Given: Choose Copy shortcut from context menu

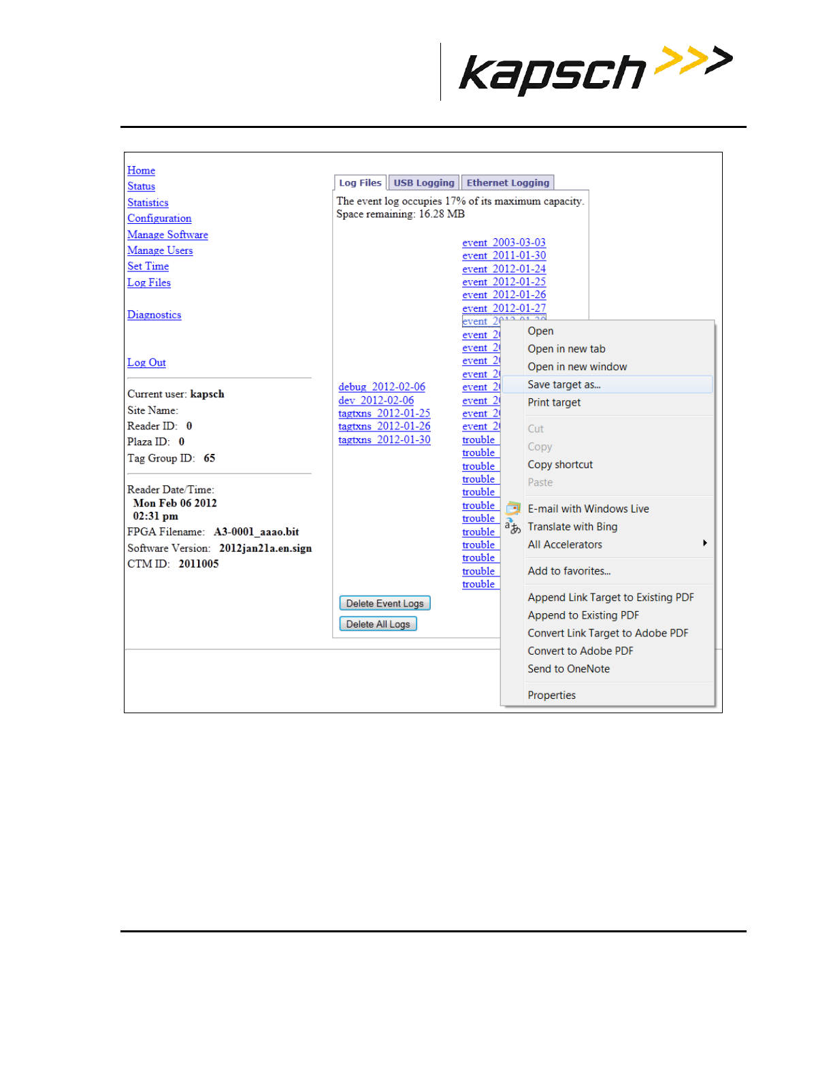Looking at the screenshot, I should 560,464.
